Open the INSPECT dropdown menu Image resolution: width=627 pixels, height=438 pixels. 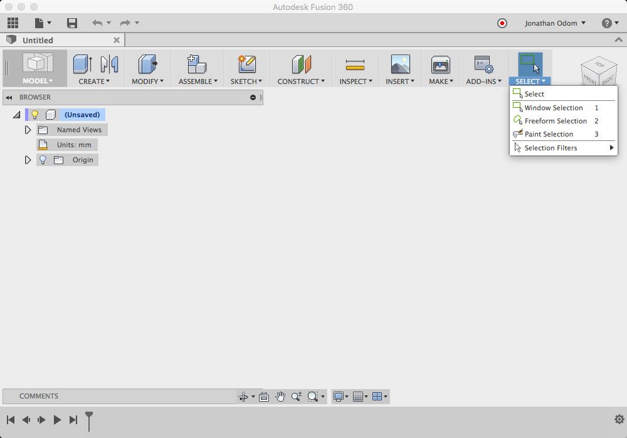356,81
